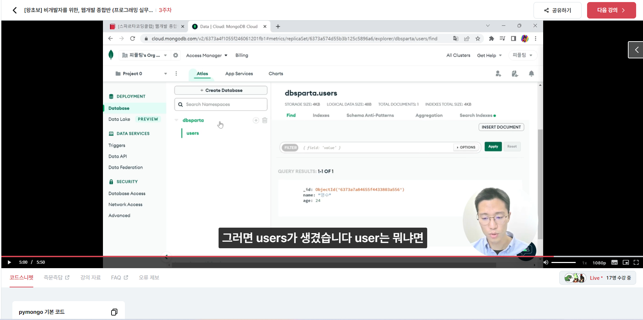Go back with the lecture back arrow
This screenshot has height=320, width=643.
pyautogui.click(x=14, y=10)
